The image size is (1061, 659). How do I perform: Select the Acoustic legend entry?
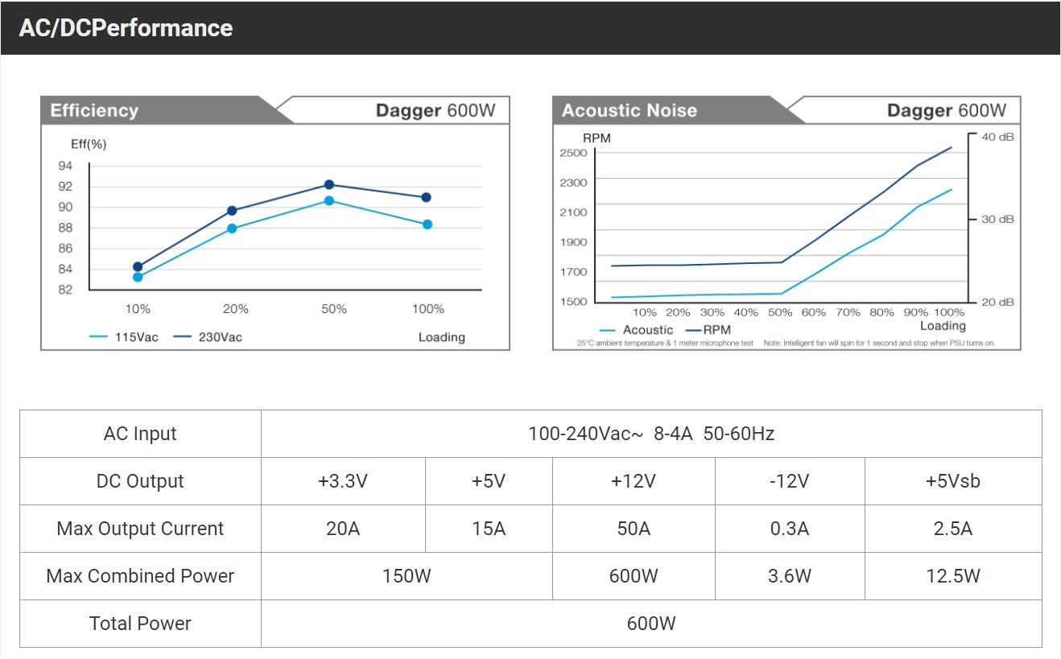[637, 330]
